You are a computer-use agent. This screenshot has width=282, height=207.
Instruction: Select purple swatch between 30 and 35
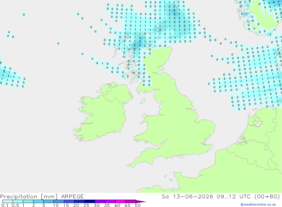pyautogui.click(x=100, y=201)
